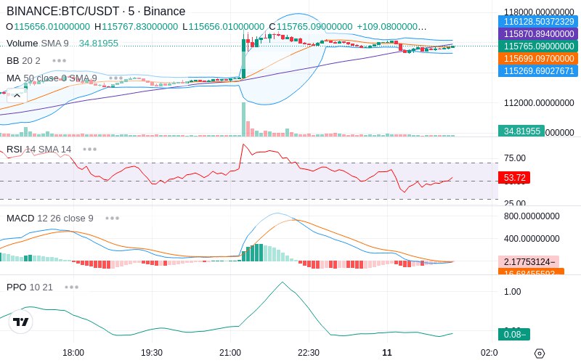581x363 pixels.
Task: Click the close price value C115765.09
Action: tap(311, 27)
